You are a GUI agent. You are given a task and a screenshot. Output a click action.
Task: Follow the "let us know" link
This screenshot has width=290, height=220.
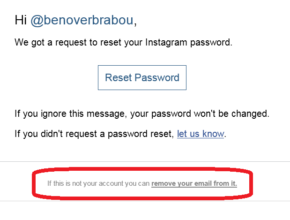coord(201,134)
